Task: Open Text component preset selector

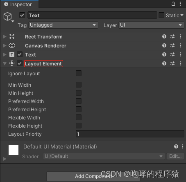Action: tap(172, 54)
